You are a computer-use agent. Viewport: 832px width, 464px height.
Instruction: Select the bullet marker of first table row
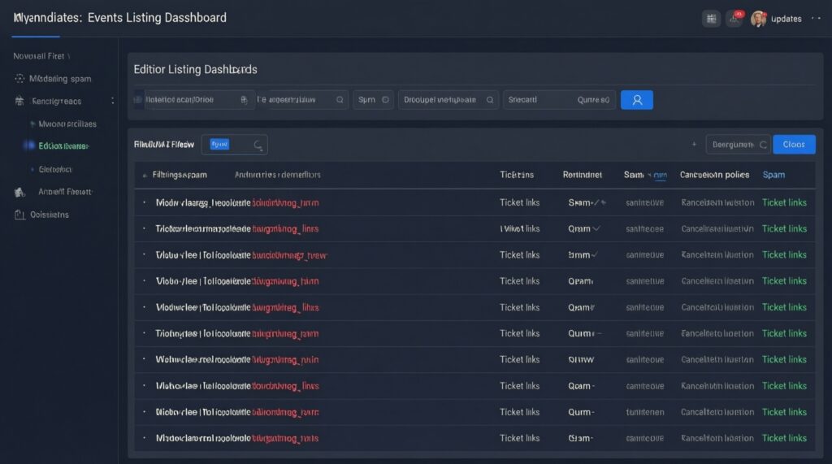(x=144, y=202)
